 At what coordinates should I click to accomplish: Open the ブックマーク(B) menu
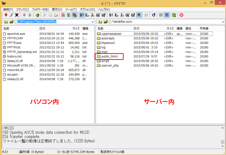(x=40, y=10)
